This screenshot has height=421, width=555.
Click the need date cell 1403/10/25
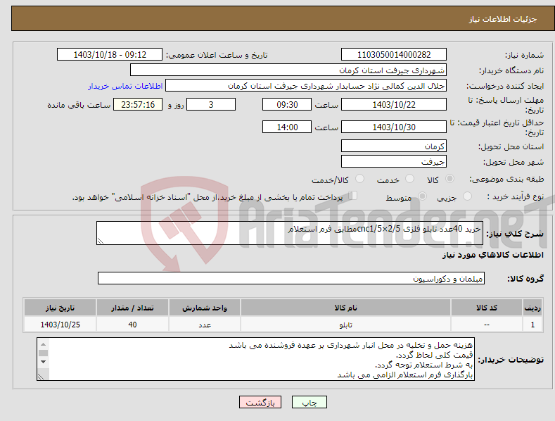tap(60, 325)
